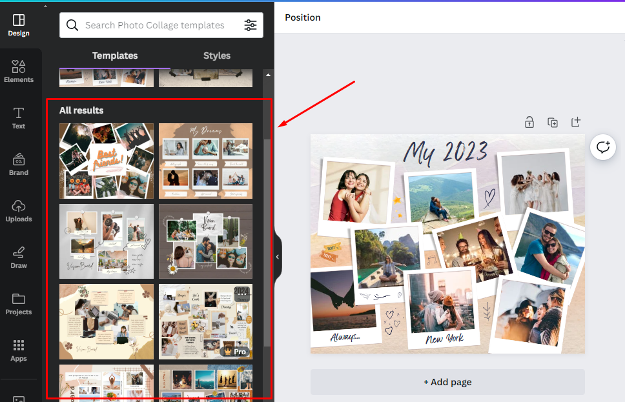Click the Position button in toolbar
The width and height of the screenshot is (625, 402).
point(303,17)
